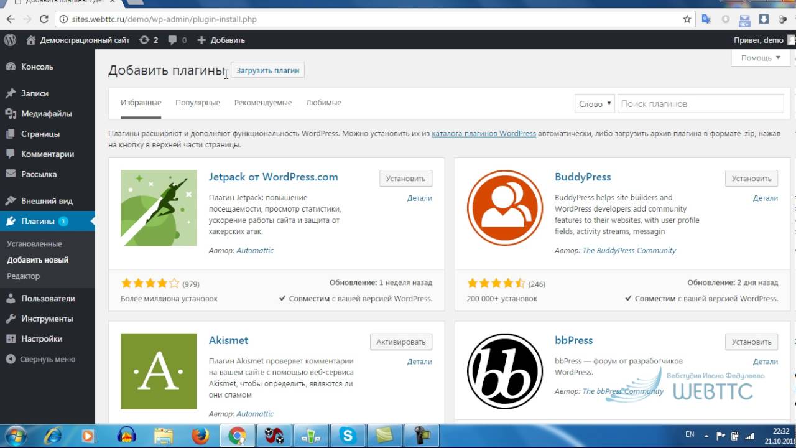Go back with browser back arrow

point(11,19)
